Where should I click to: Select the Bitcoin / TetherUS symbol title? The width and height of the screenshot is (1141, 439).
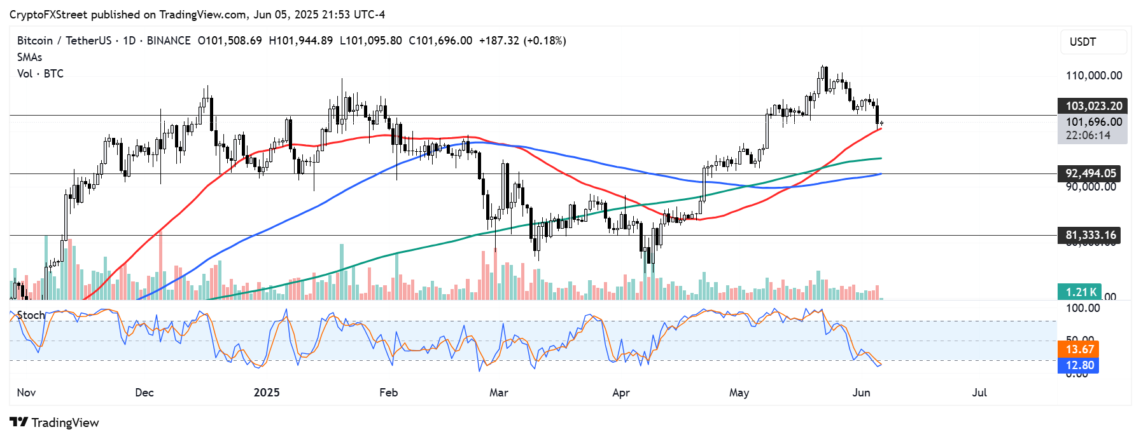tap(64, 41)
